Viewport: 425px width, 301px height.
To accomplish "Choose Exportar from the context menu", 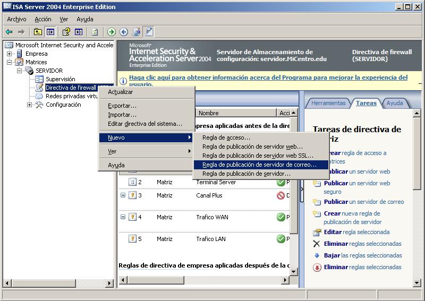I will (x=122, y=106).
